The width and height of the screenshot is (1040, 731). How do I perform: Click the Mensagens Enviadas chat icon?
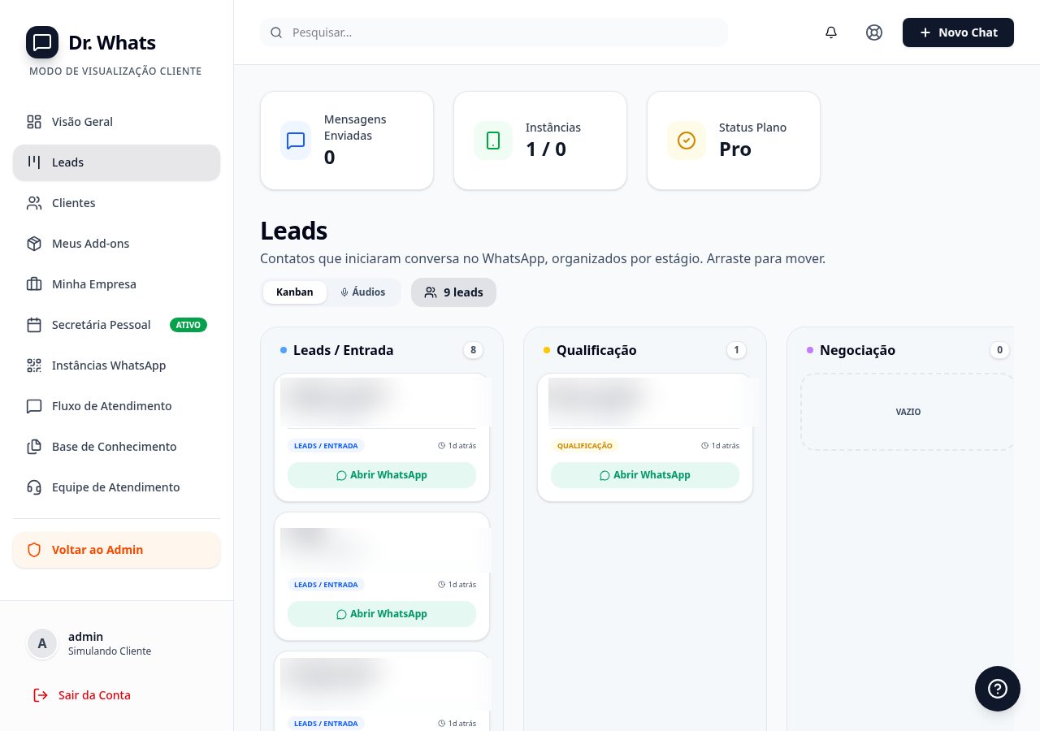(296, 141)
